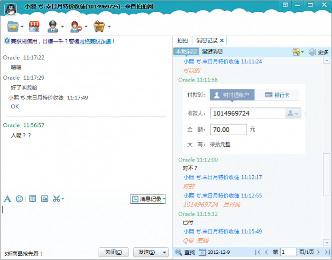Click the 人呢？？ message in chat
The width and height of the screenshot is (332, 260).
tap(21, 135)
